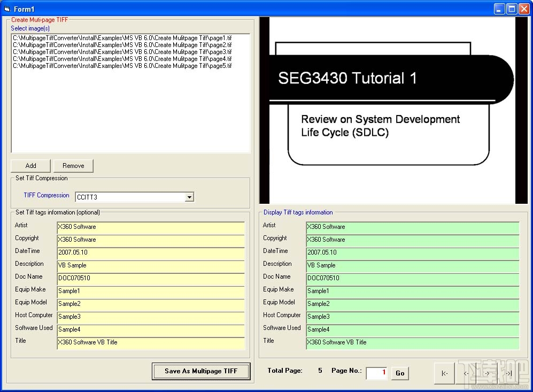Click the Artist field containing X360 Software
Screen dimensions: 533x392
coord(151,226)
